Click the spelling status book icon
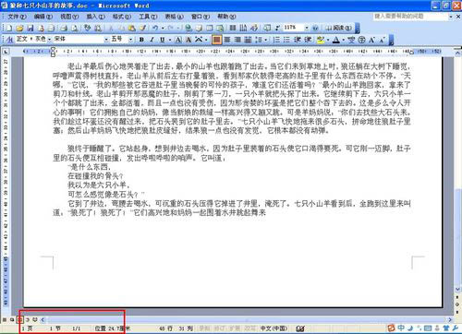Viewport: 462px width, 334px height. click(300, 328)
